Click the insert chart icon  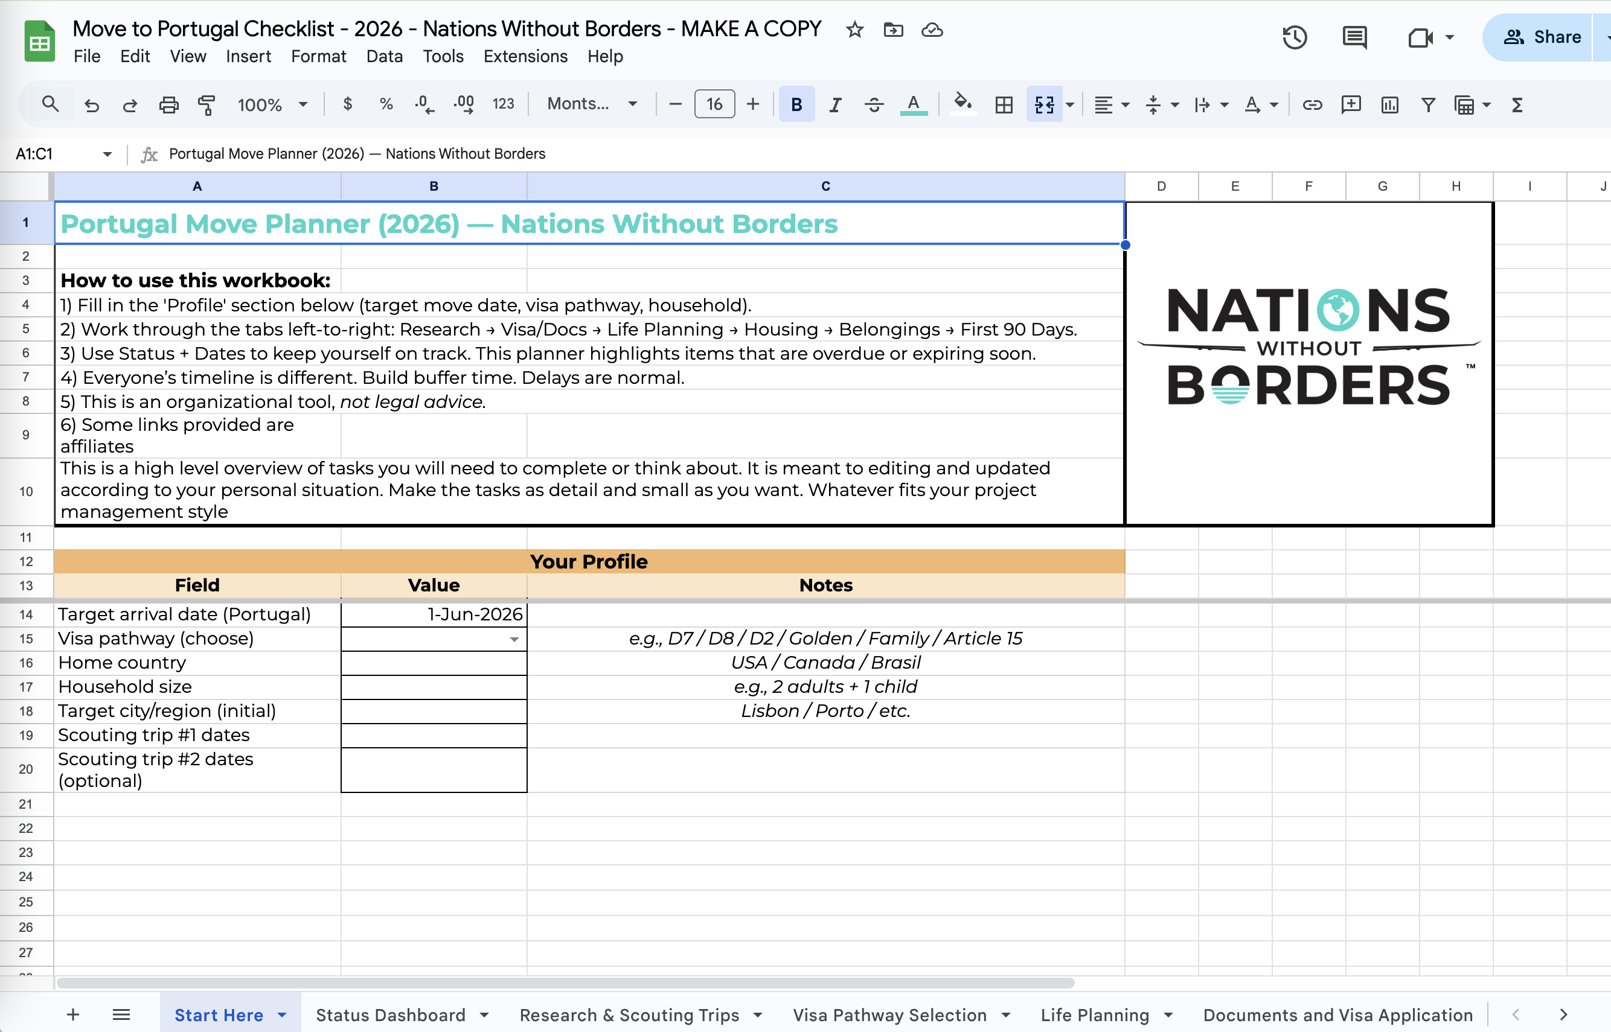[x=1390, y=104]
